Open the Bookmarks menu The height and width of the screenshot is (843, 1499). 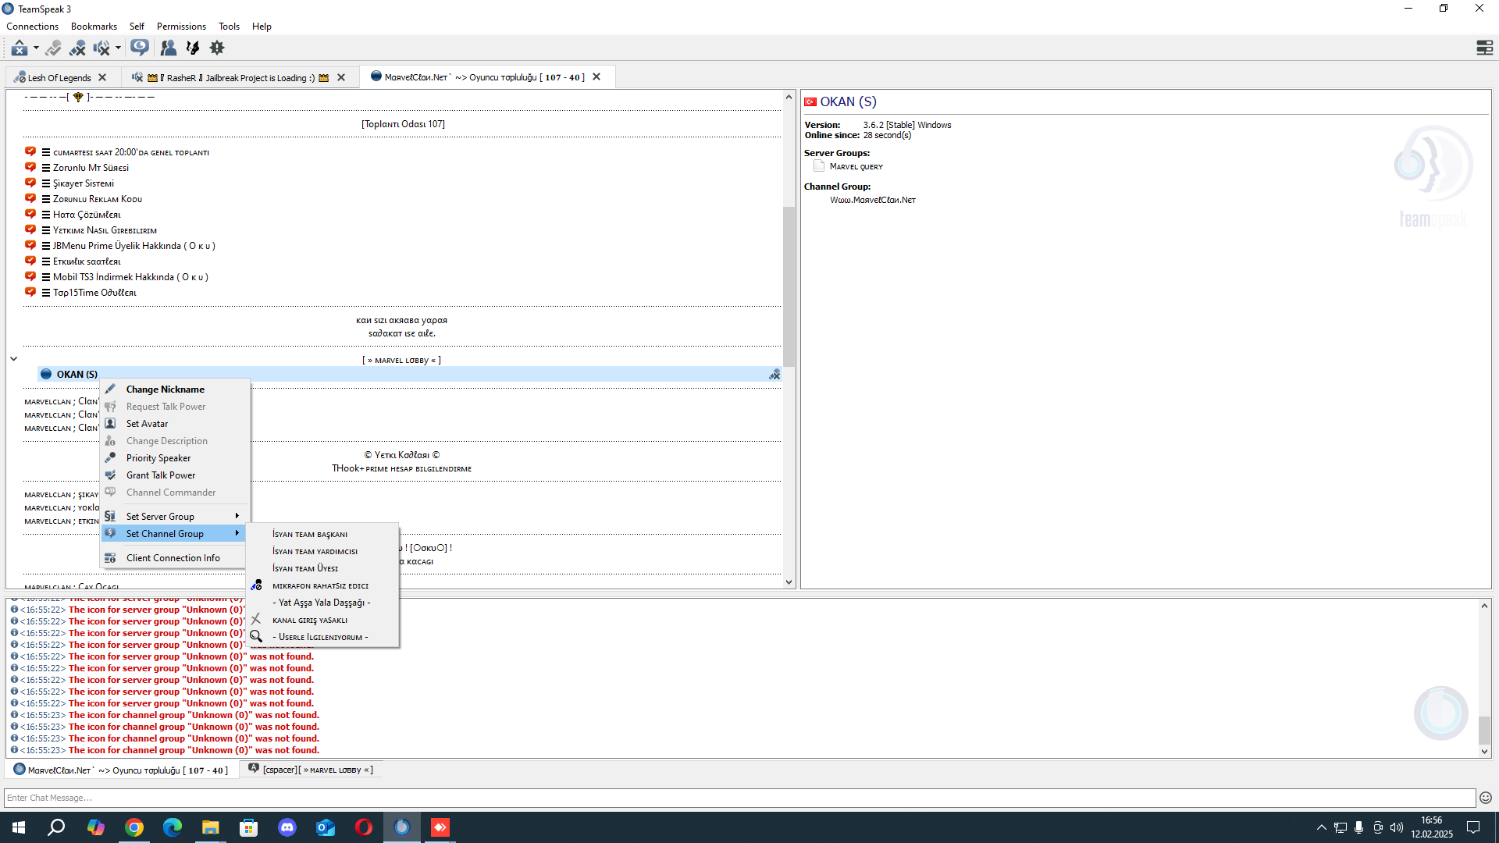click(94, 27)
